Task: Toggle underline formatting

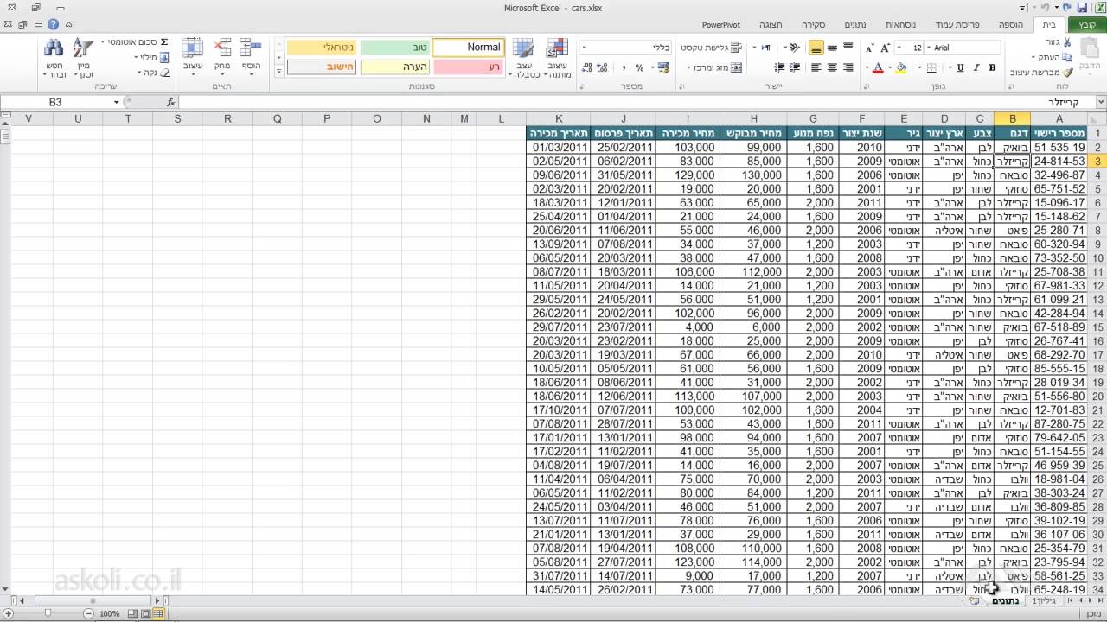Action: click(x=960, y=67)
